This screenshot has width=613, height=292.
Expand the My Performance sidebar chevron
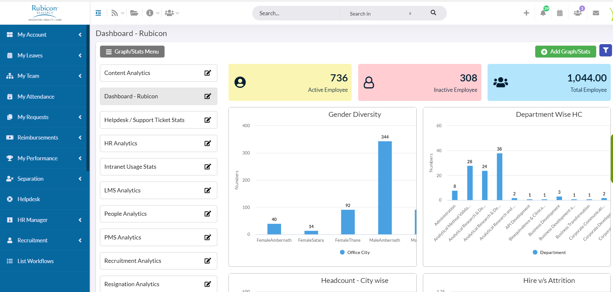point(80,158)
